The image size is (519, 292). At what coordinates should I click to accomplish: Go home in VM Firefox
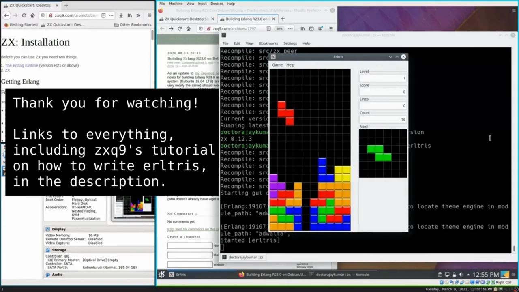pyautogui.click(x=188, y=29)
